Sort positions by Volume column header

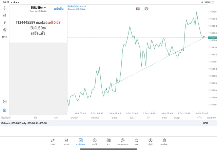[95, 118]
